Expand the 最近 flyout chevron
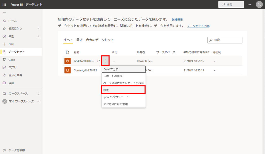Viewport: 265px width, 154px height. click(x=38, y=36)
